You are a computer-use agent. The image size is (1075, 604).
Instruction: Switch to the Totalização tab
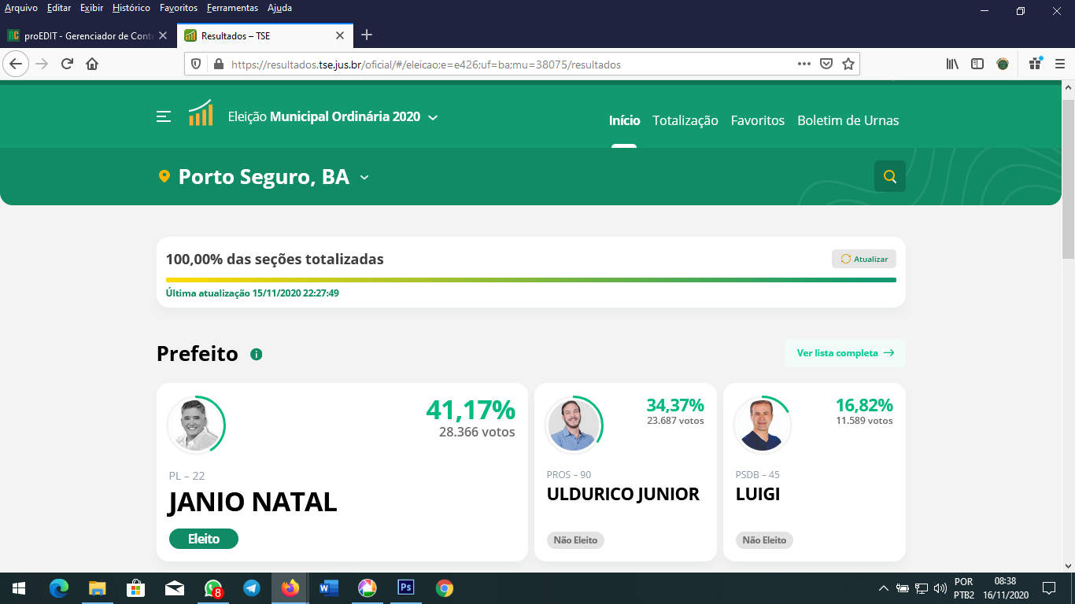[685, 120]
